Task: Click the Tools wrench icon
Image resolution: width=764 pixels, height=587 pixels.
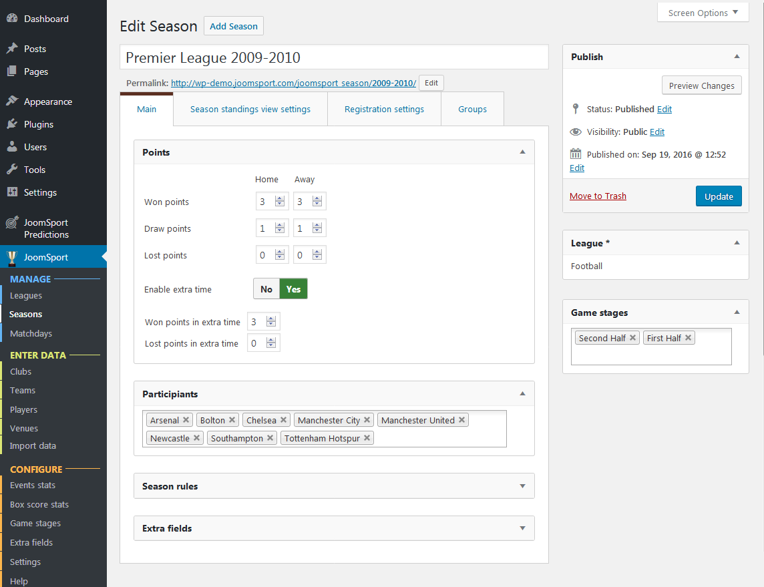Action: coord(12,170)
